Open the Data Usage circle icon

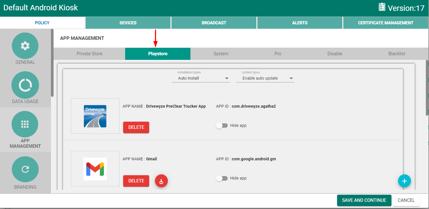(25, 85)
